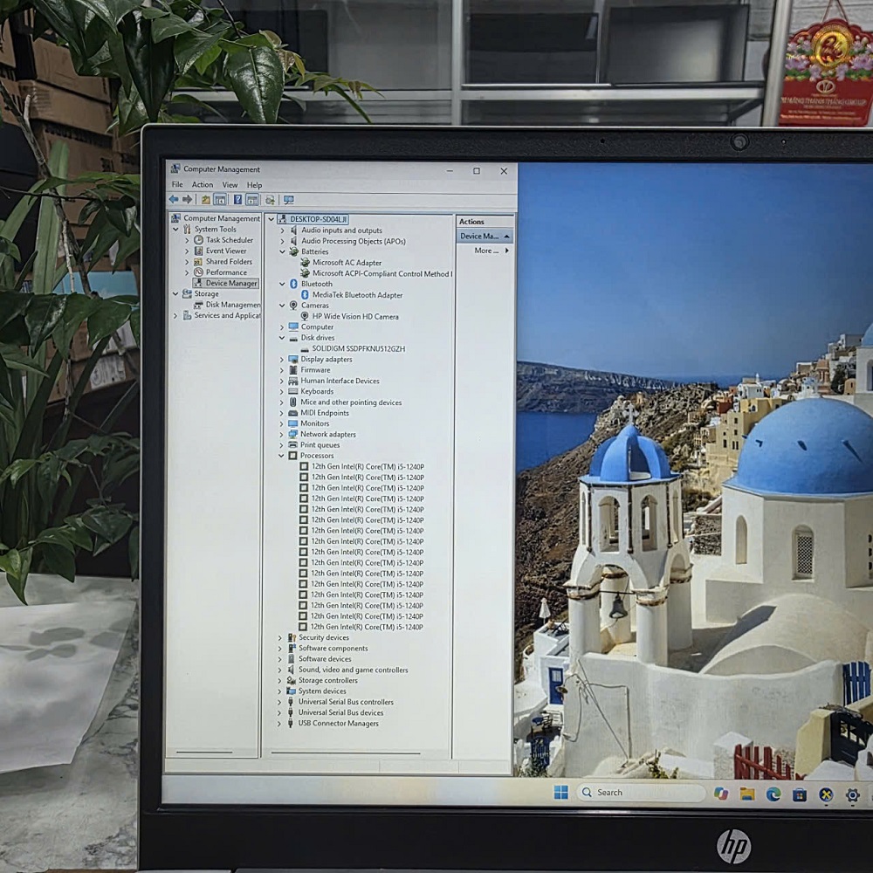Toggle Show/Hide Console Tree toolbar icon
This screenshot has width=873, height=873.
tap(220, 200)
